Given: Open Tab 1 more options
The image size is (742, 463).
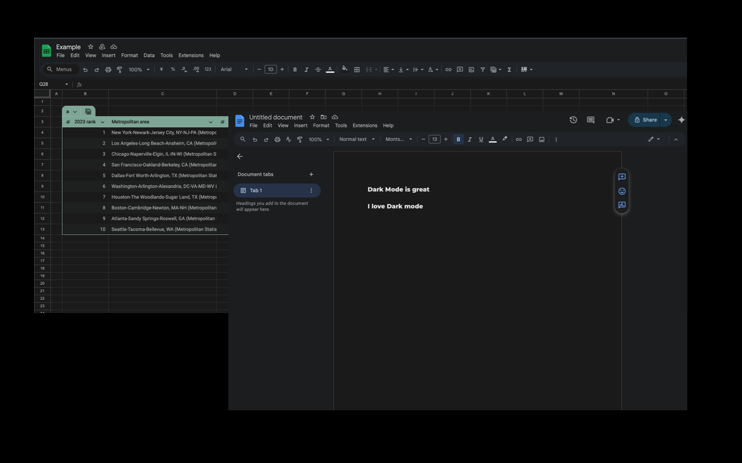Looking at the screenshot, I should coord(311,190).
